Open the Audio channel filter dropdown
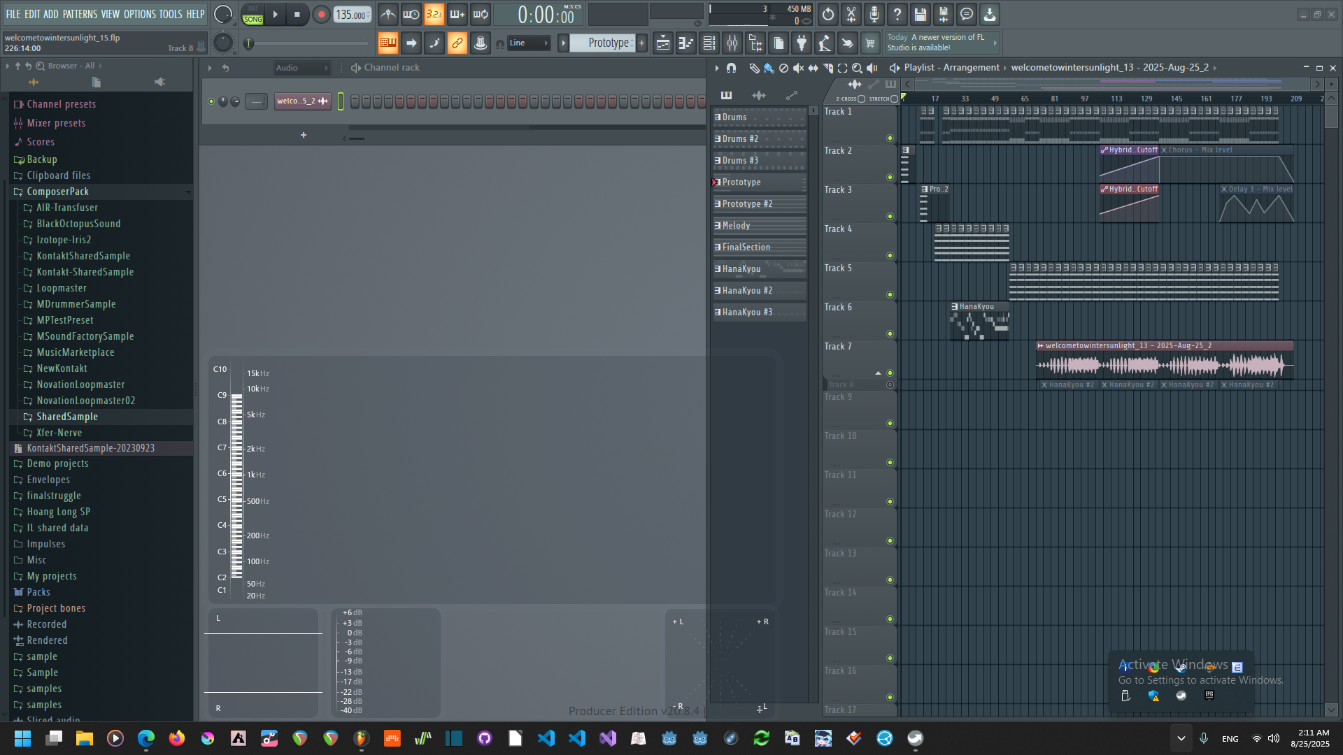 (301, 68)
